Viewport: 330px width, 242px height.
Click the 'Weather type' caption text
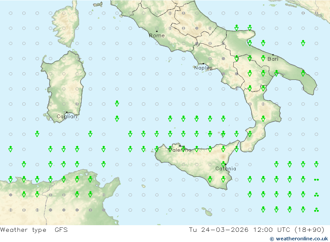click(23, 230)
